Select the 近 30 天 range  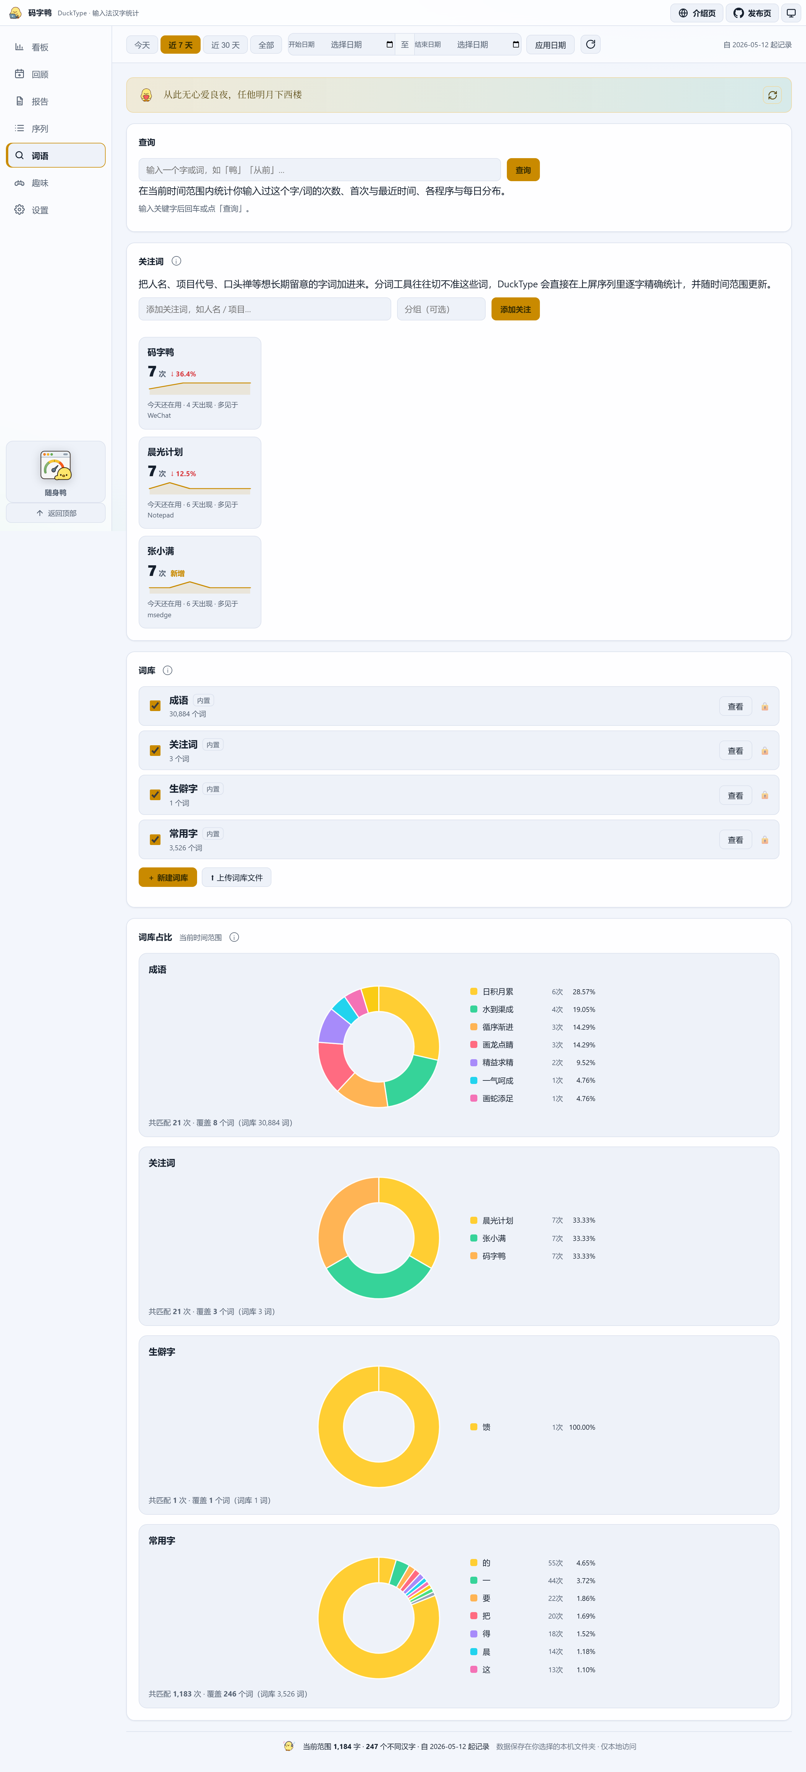pyautogui.click(x=226, y=45)
